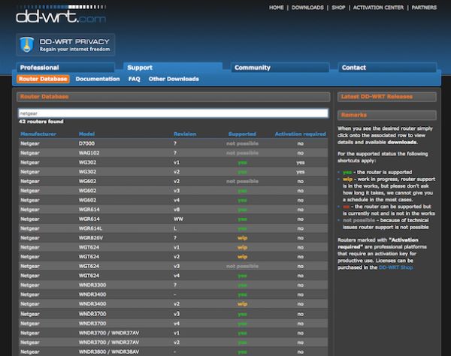Click the Router Database panel heading

pos(173,97)
